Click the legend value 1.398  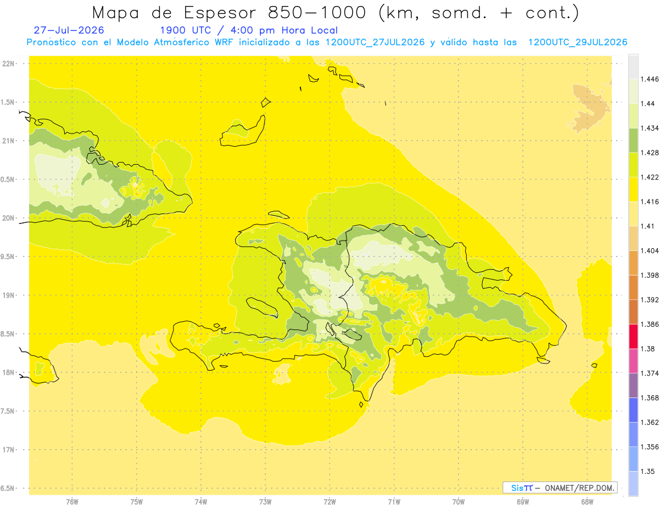(x=651, y=275)
